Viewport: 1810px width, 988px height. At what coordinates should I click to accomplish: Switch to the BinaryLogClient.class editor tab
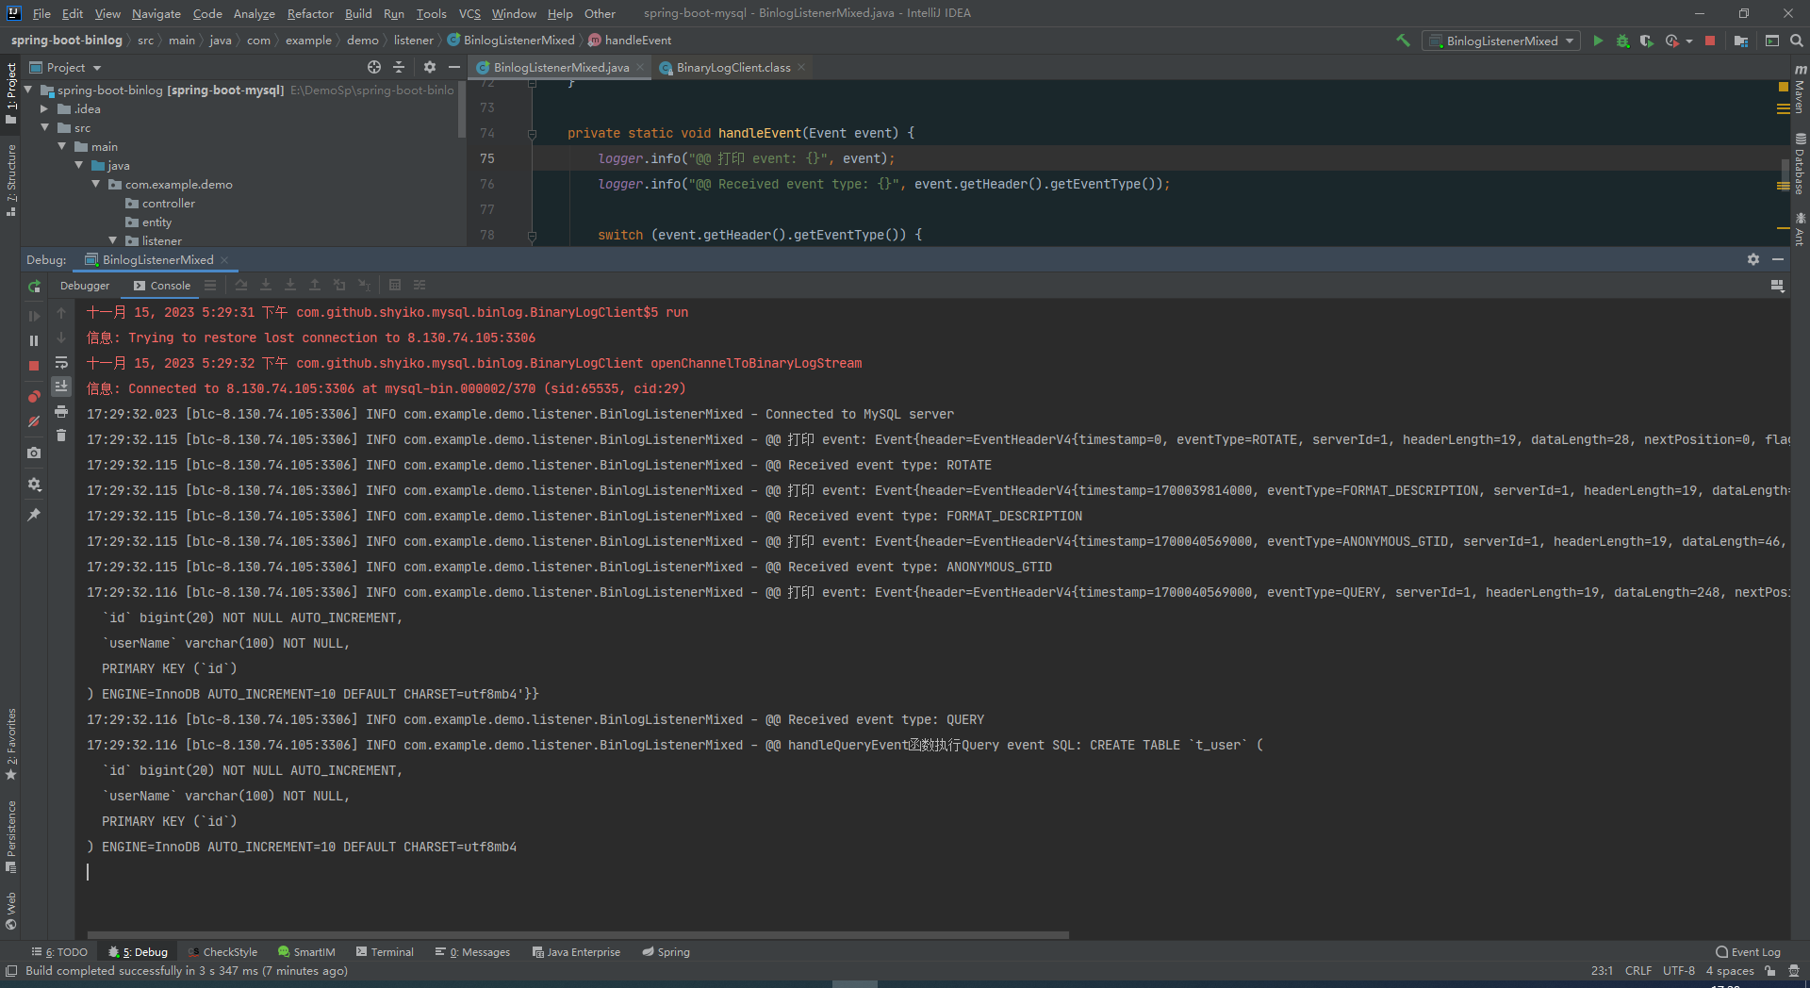732,68
